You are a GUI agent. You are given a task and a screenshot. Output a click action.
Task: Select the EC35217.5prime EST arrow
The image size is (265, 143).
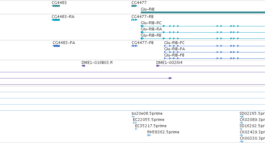[x=136, y=129]
